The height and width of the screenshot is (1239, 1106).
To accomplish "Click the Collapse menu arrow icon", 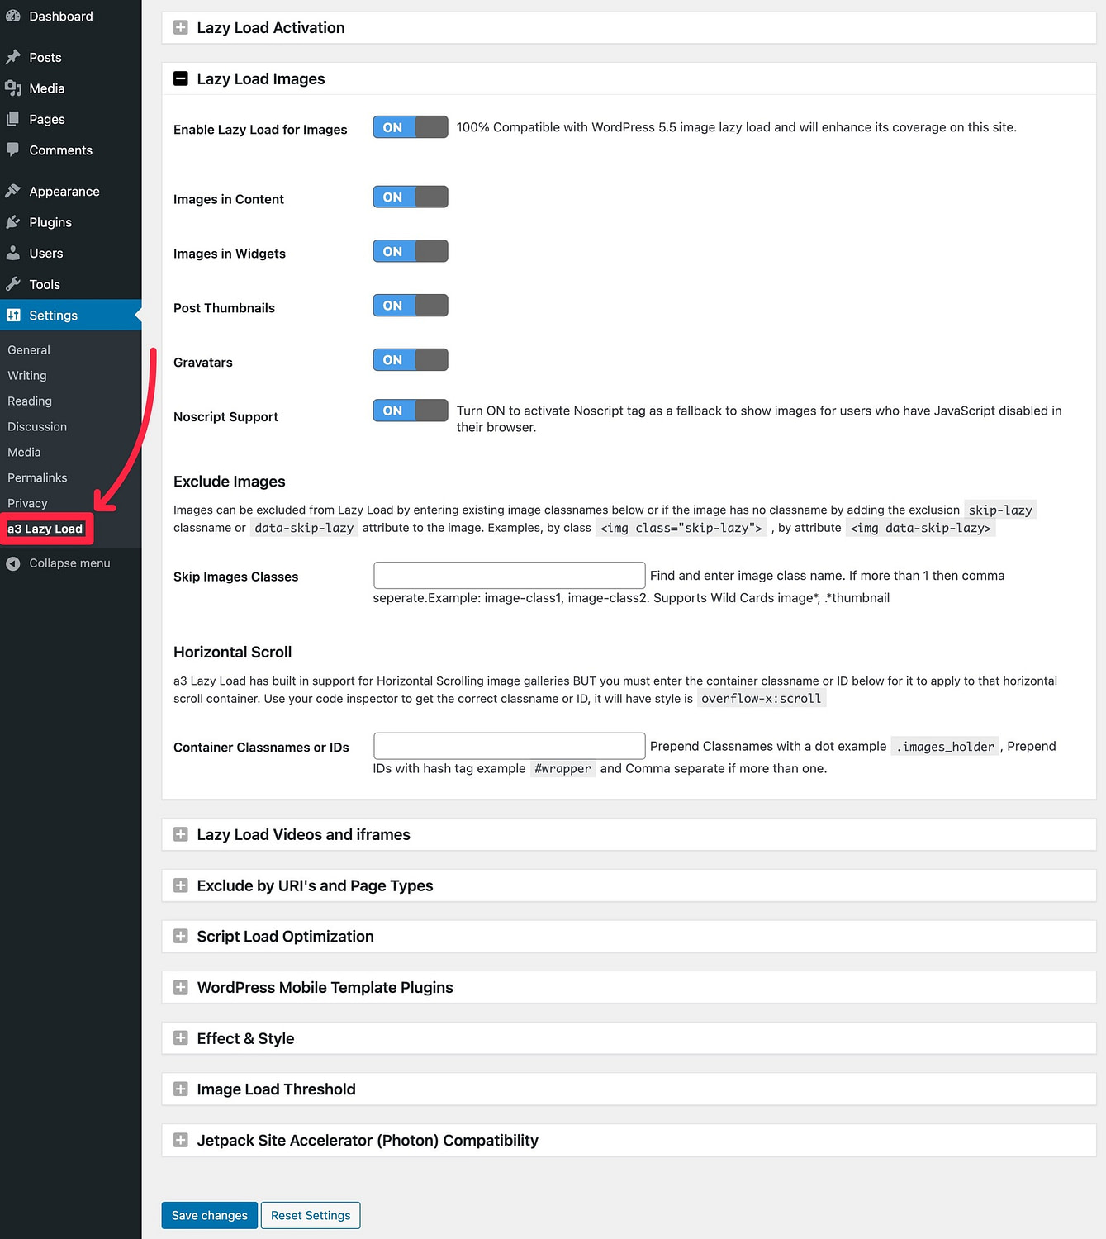I will 12,563.
